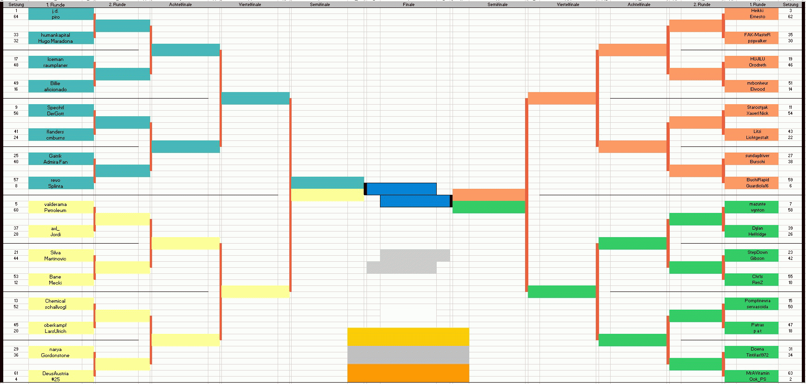
Task: Select the Iceman player cell
Action: pyautogui.click(x=61, y=59)
